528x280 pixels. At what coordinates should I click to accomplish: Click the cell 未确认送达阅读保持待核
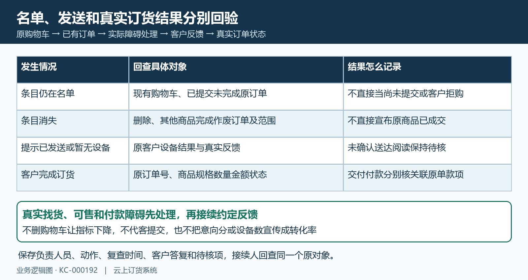coord(427,151)
